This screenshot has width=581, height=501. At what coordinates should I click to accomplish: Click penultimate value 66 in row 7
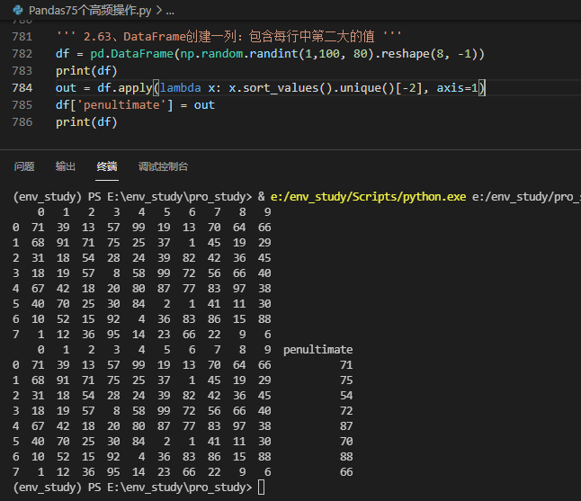(x=346, y=472)
